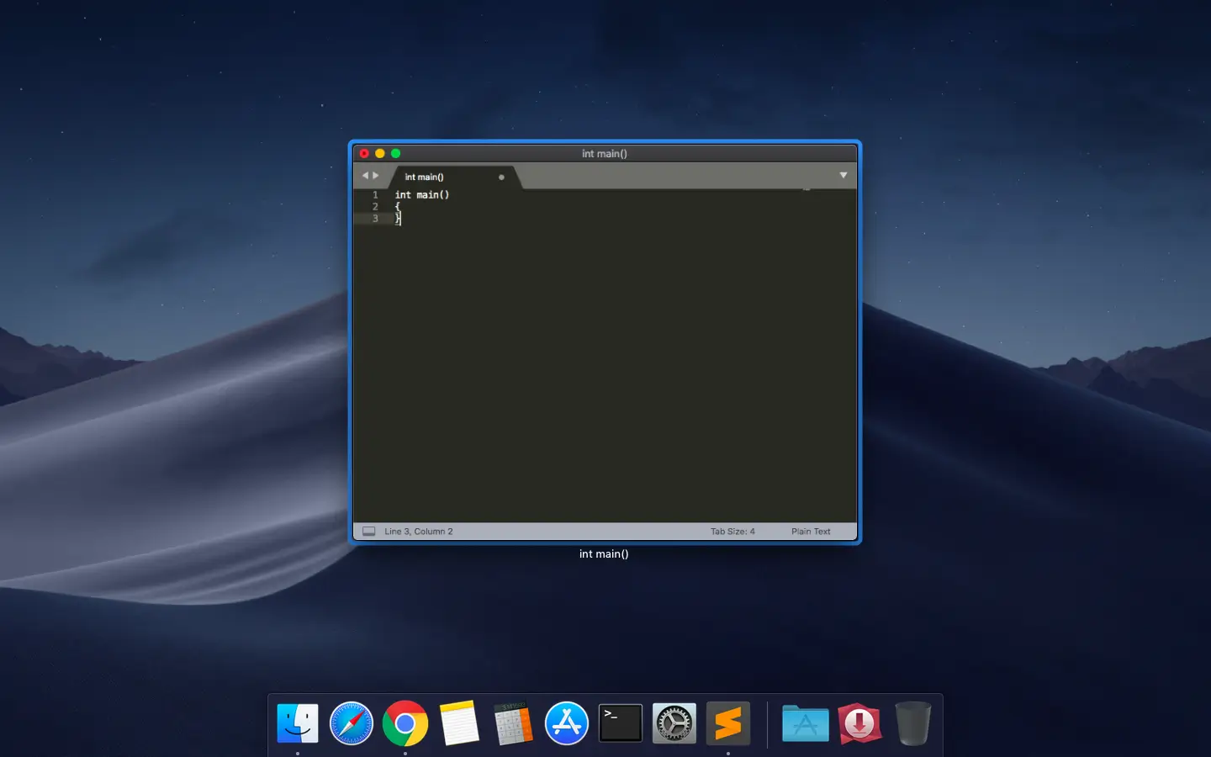This screenshot has height=757, width=1211.
Task: Toggle the side bar icon in status bar
Action: coord(368,532)
